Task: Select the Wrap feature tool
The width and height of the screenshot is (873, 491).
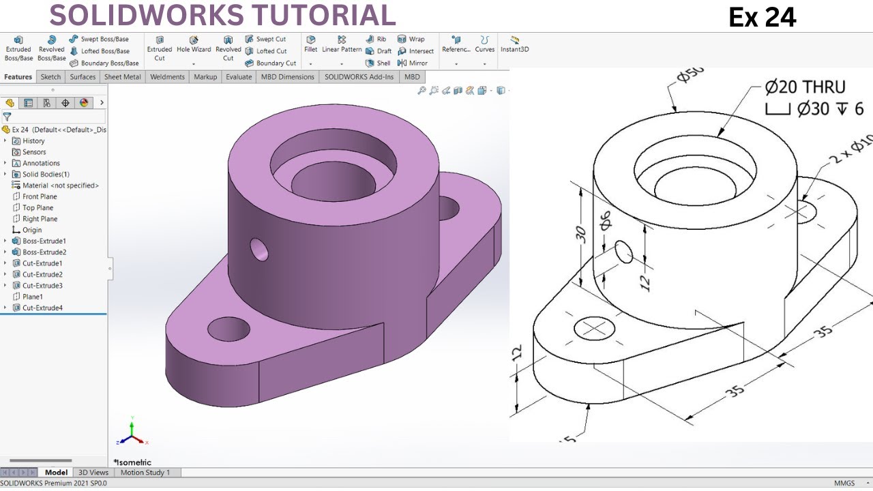Action: click(x=411, y=39)
